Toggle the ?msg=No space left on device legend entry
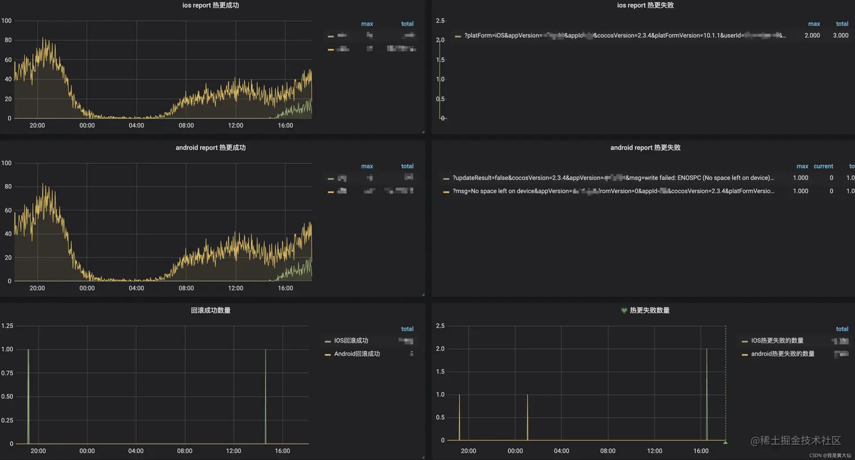This screenshot has width=855, height=460. pyautogui.click(x=613, y=191)
